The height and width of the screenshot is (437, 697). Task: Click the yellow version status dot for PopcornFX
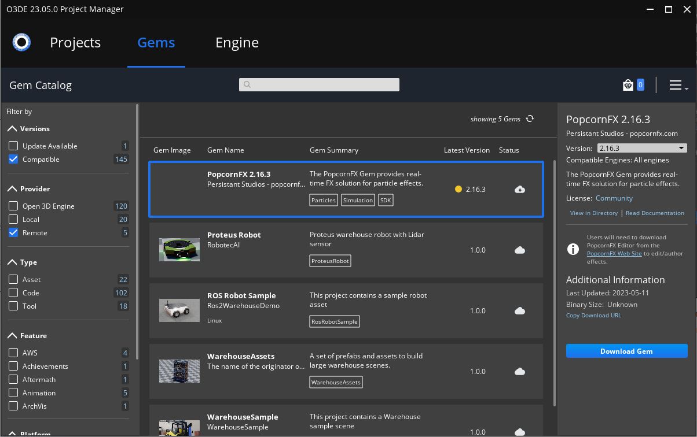(x=458, y=189)
